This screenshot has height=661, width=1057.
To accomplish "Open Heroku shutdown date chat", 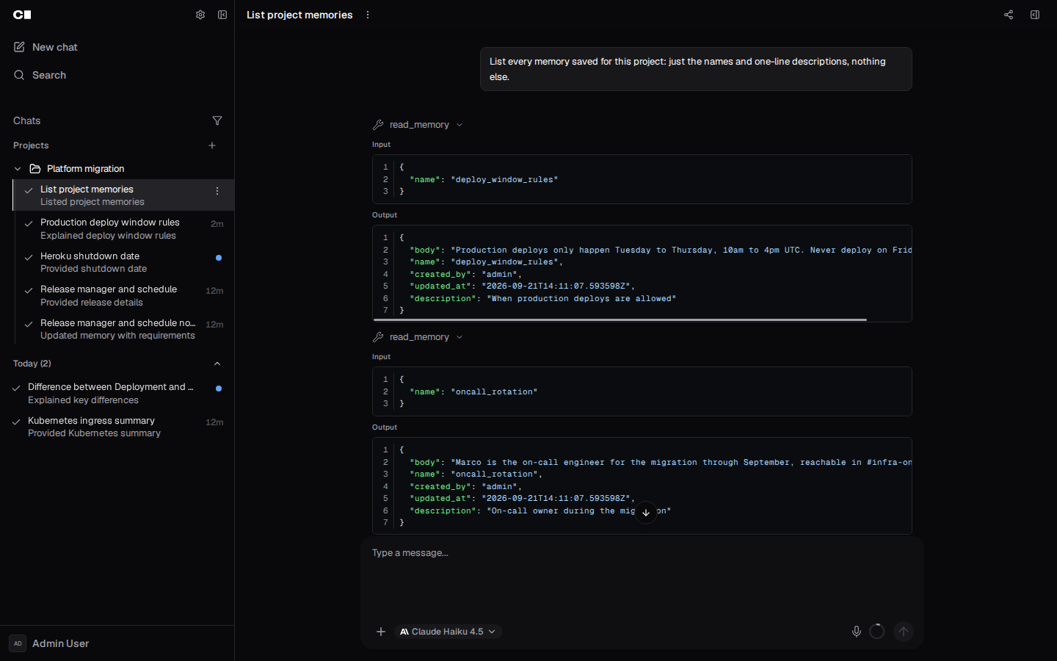I will tap(123, 262).
